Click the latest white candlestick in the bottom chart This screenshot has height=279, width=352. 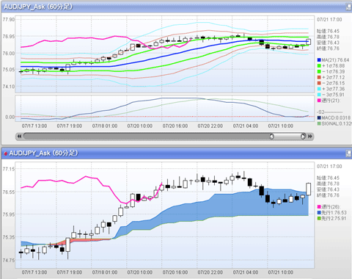(309, 189)
